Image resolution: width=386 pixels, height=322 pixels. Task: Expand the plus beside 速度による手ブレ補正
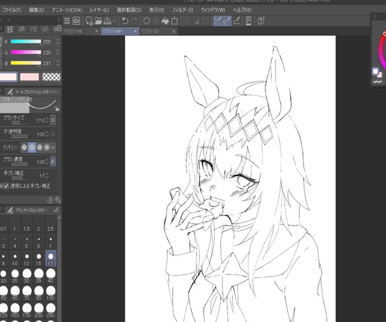(1, 186)
